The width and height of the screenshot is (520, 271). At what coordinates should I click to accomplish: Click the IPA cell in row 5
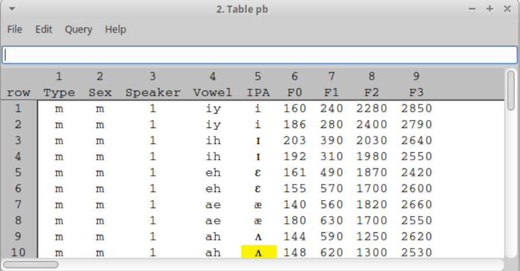tap(258, 172)
